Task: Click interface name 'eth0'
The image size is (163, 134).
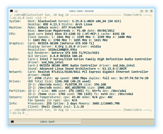Action: click(x=38, y=78)
